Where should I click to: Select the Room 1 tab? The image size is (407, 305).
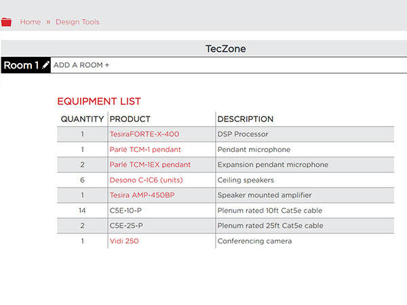coord(26,65)
